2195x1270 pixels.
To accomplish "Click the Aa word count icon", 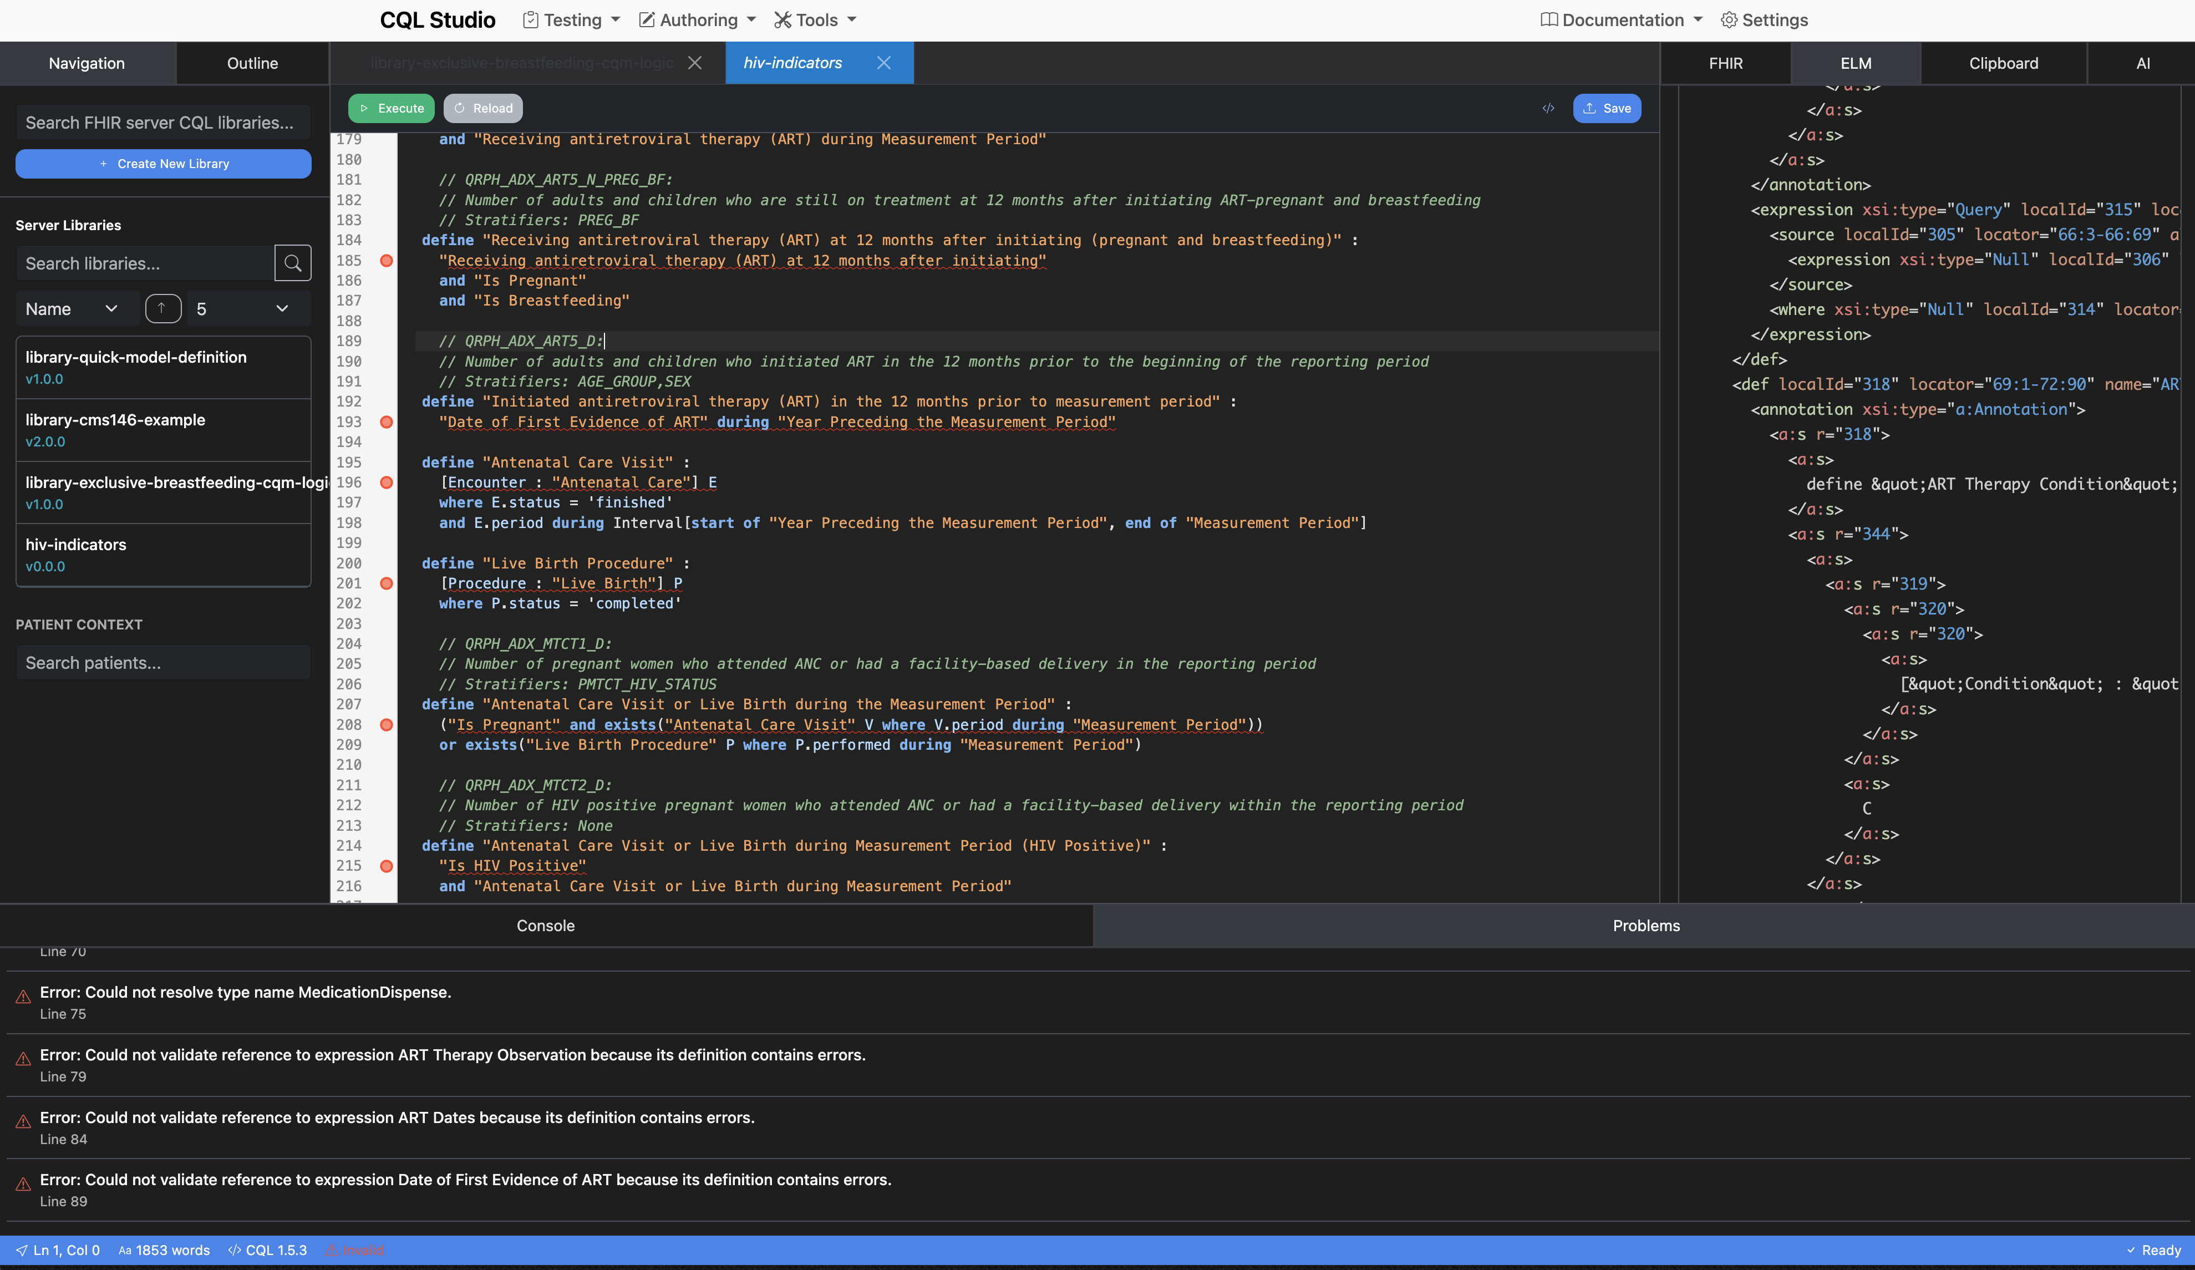I will pyautogui.click(x=125, y=1249).
